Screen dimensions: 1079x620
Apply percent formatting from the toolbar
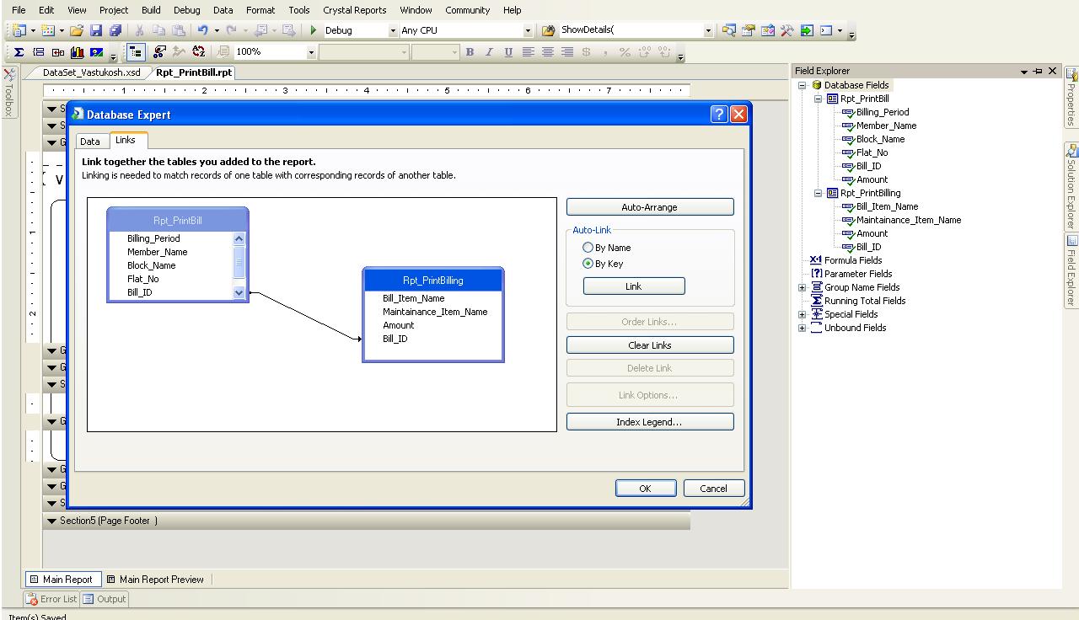click(624, 51)
